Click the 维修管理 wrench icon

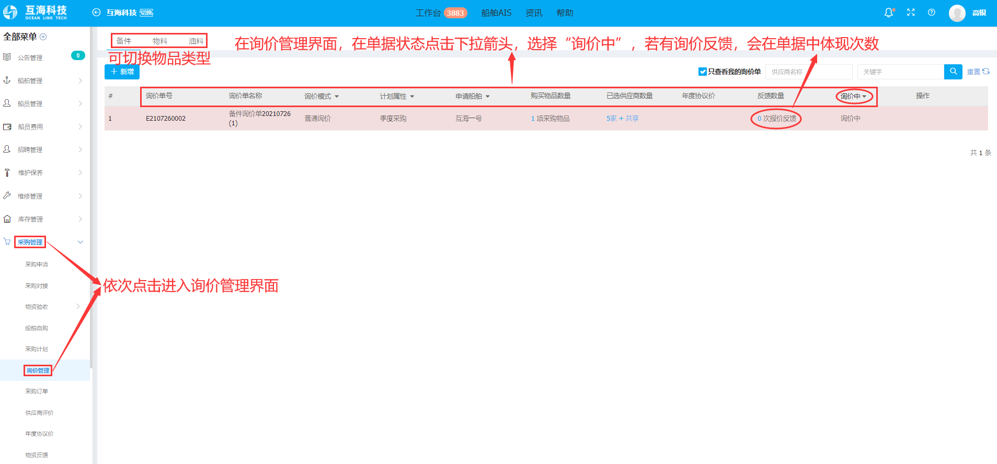click(7, 195)
